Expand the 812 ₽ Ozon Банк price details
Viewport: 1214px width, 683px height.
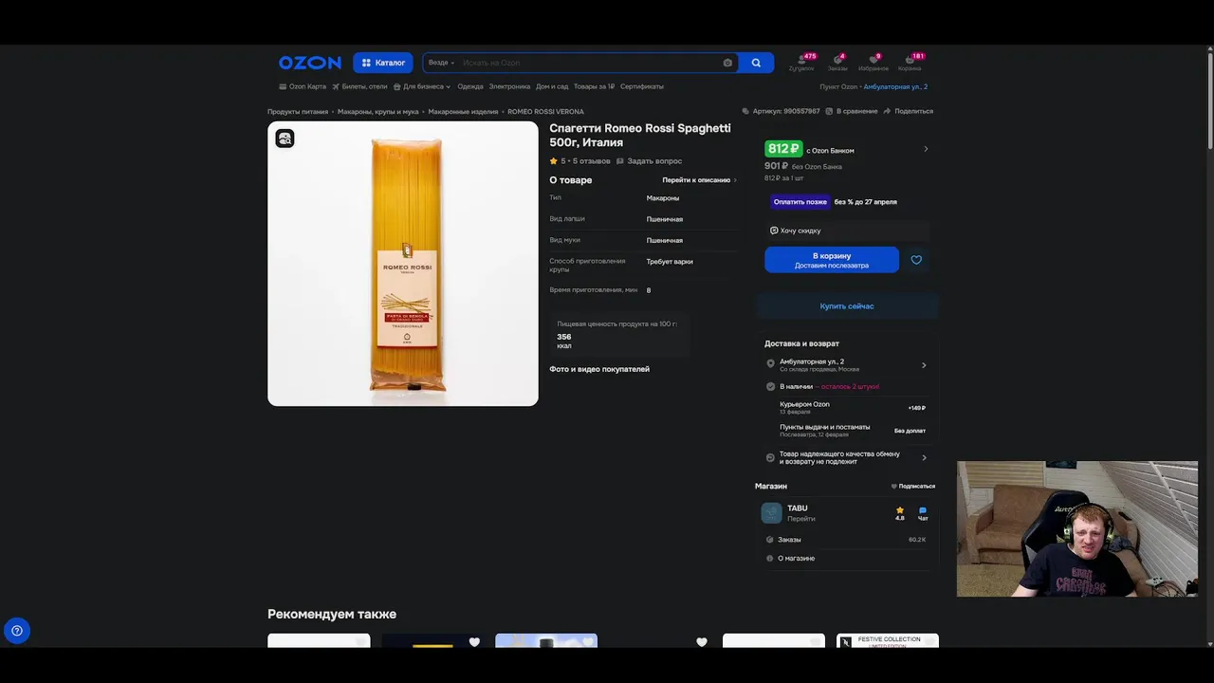[926, 149]
